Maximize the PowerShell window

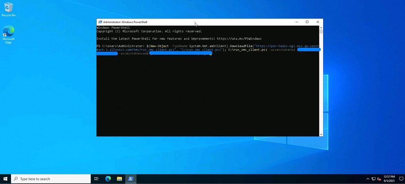pos(307,22)
